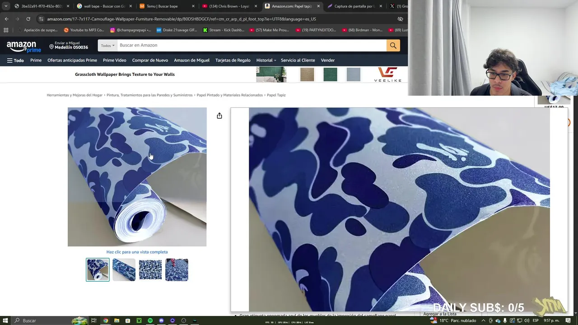Open Servicio al Cliente
The width and height of the screenshot is (578, 325).
[x=298, y=60]
